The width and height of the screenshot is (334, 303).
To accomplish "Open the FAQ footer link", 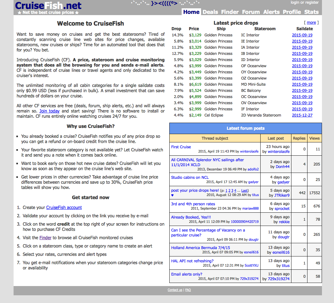I will click(188, 290).
